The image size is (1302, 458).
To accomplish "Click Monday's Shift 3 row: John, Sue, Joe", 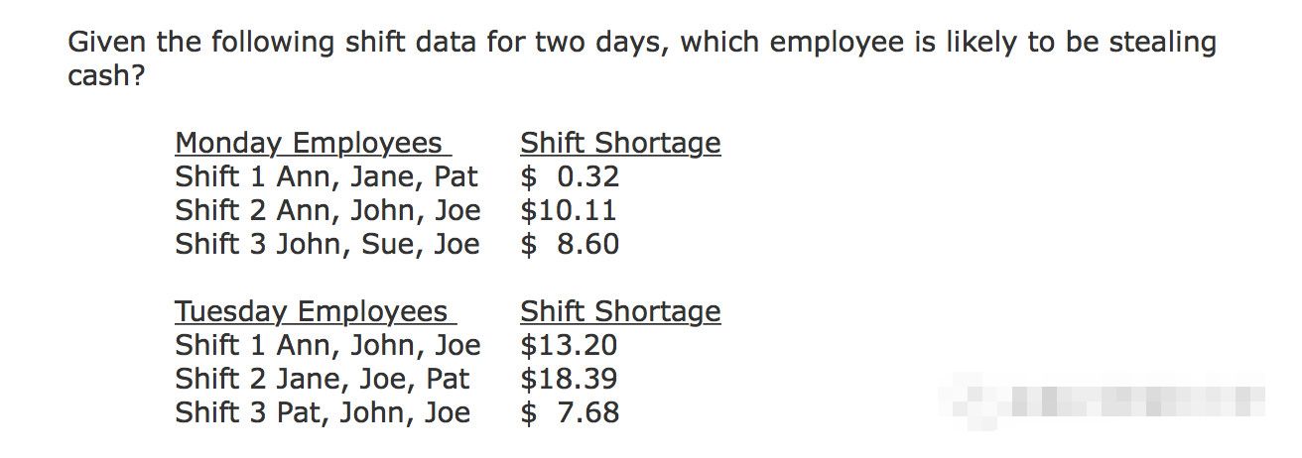I will coord(327,245).
